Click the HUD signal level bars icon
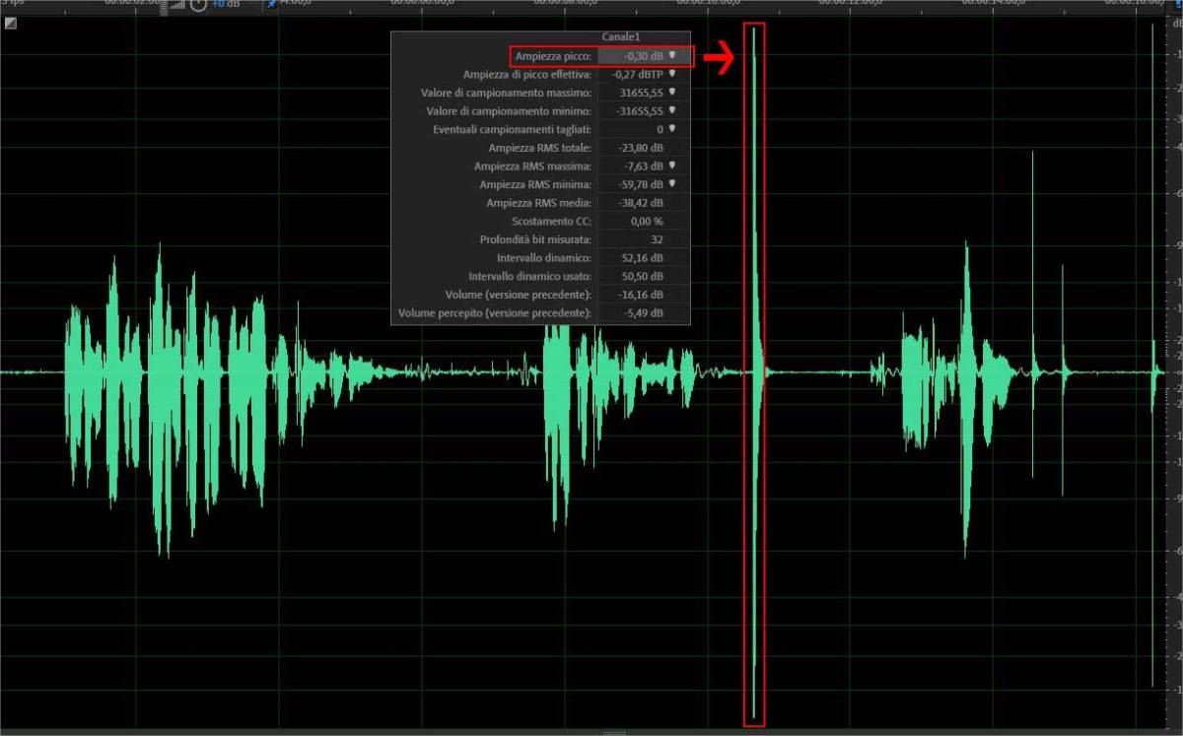The image size is (1183, 736). [175, 5]
